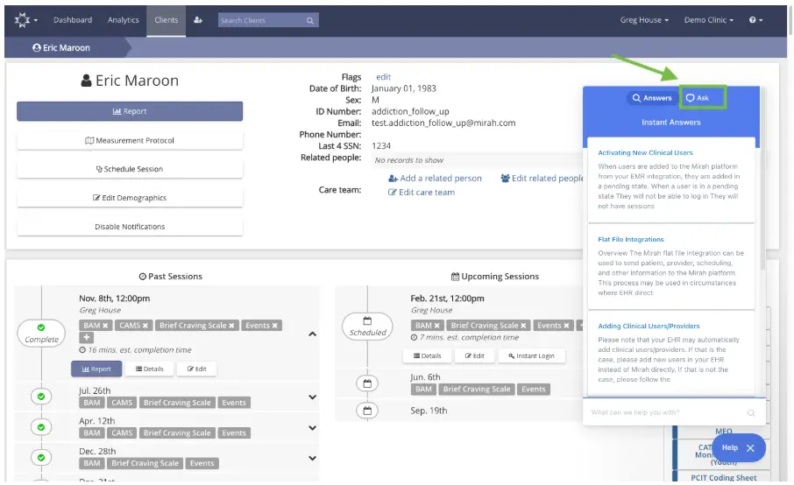Click the CAMS tag in Jul. 26th session

point(122,403)
